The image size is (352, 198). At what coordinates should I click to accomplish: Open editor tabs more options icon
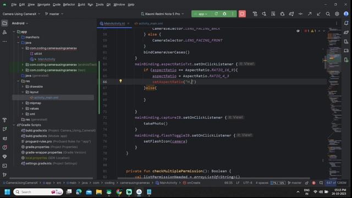pyautogui.click(x=336, y=23)
